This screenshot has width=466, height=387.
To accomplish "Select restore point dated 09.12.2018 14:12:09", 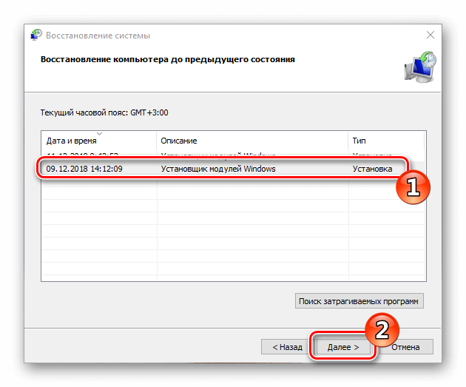I will 233,169.
